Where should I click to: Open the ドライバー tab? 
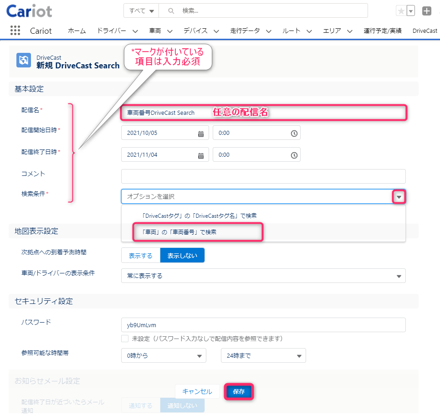click(x=111, y=31)
